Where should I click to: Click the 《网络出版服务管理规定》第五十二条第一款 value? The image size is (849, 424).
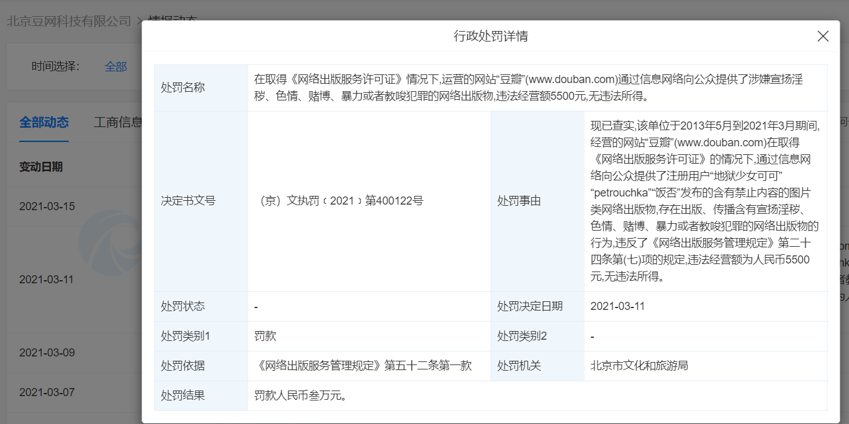point(363,366)
